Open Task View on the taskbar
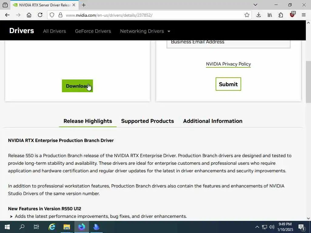311x233 pixels. [x=36, y=227]
